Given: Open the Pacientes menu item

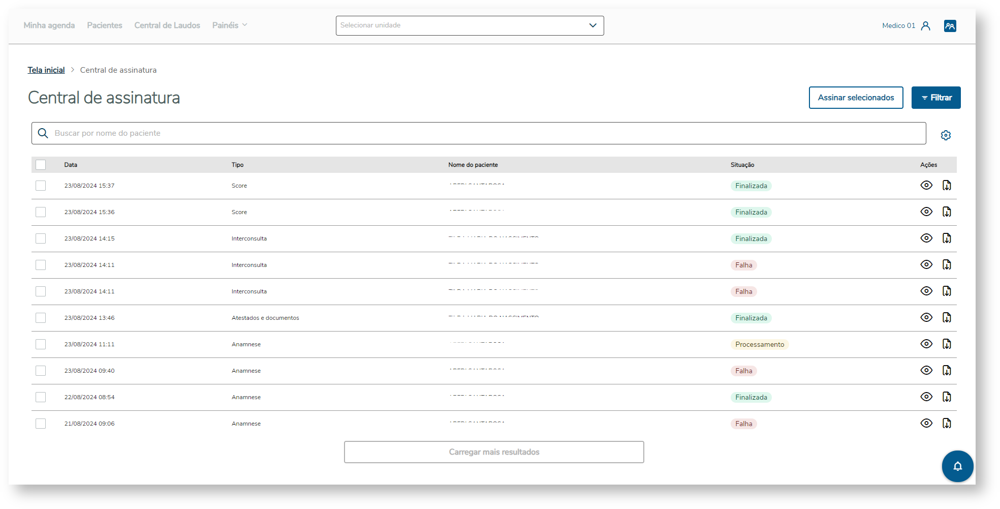Looking at the screenshot, I should click(x=105, y=25).
